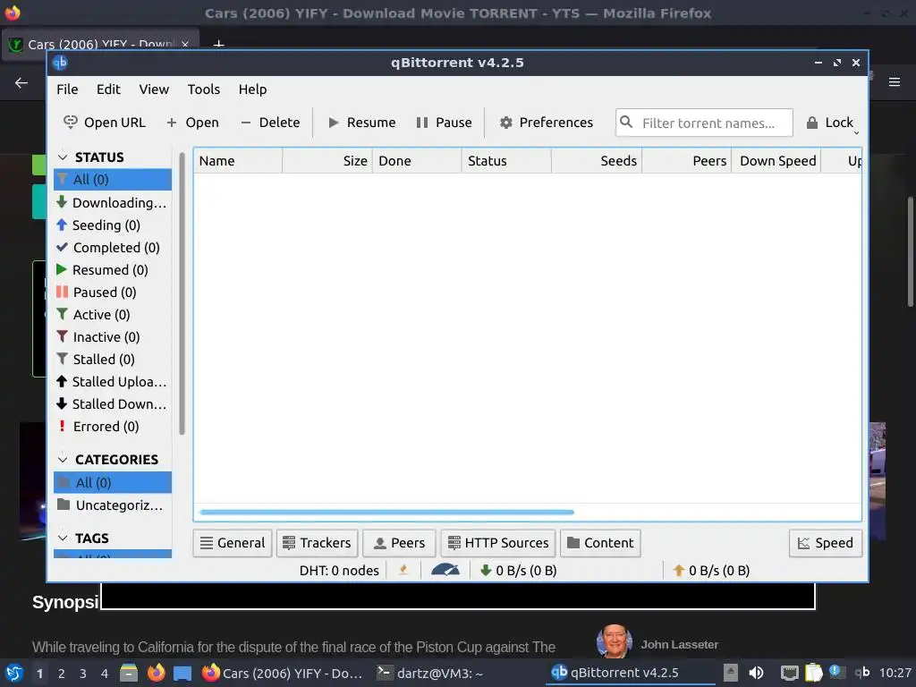The image size is (916, 687).
Task: Click horizontal scrollbar of torrent list
Action: coord(386,513)
